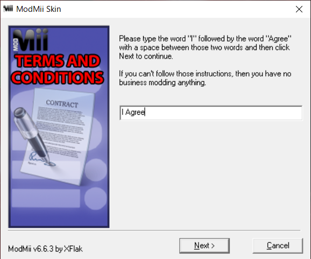Click the vertical MOD text in logo
311x259 pixels.
tap(16, 45)
